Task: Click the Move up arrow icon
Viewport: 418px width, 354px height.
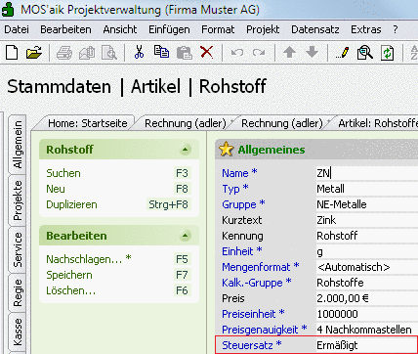Action: click(289, 52)
